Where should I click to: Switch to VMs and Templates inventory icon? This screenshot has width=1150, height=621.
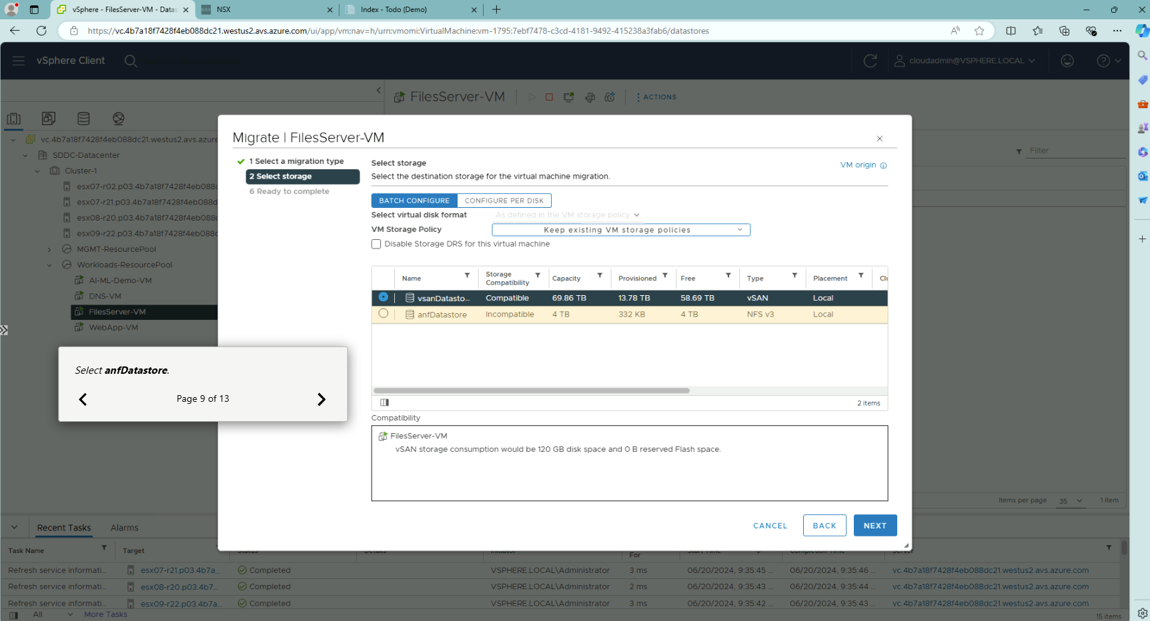(49, 119)
